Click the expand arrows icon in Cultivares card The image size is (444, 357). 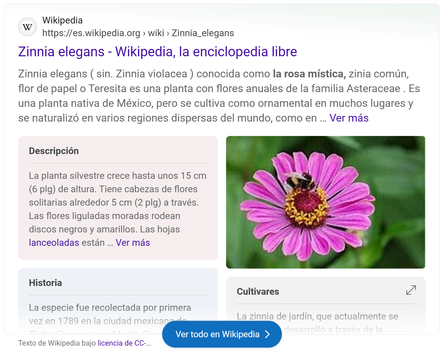tap(411, 290)
